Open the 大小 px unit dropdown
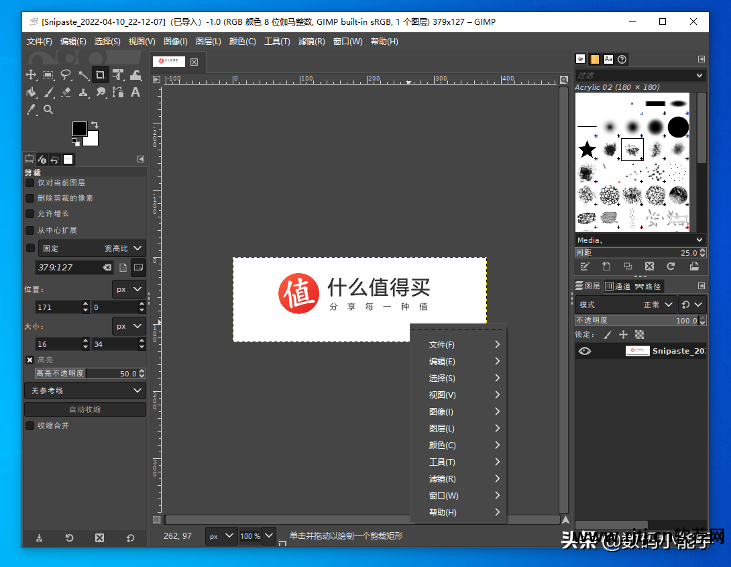The width and height of the screenshot is (731, 567). point(129,326)
